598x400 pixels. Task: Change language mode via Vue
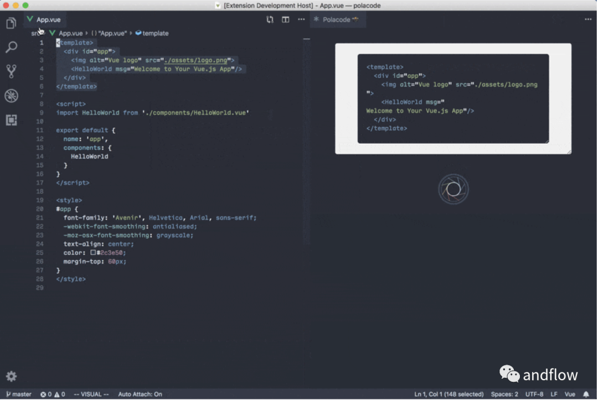(570, 394)
